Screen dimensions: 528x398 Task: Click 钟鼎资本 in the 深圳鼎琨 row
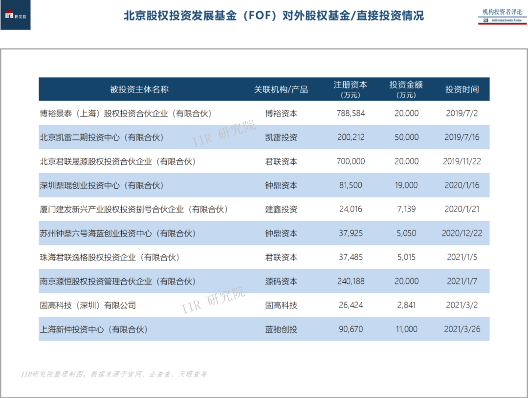(281, 185)
